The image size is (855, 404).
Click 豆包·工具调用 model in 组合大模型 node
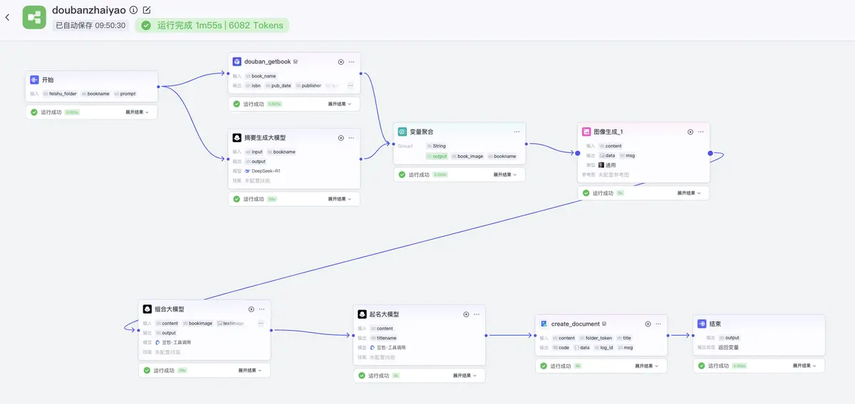173,342
